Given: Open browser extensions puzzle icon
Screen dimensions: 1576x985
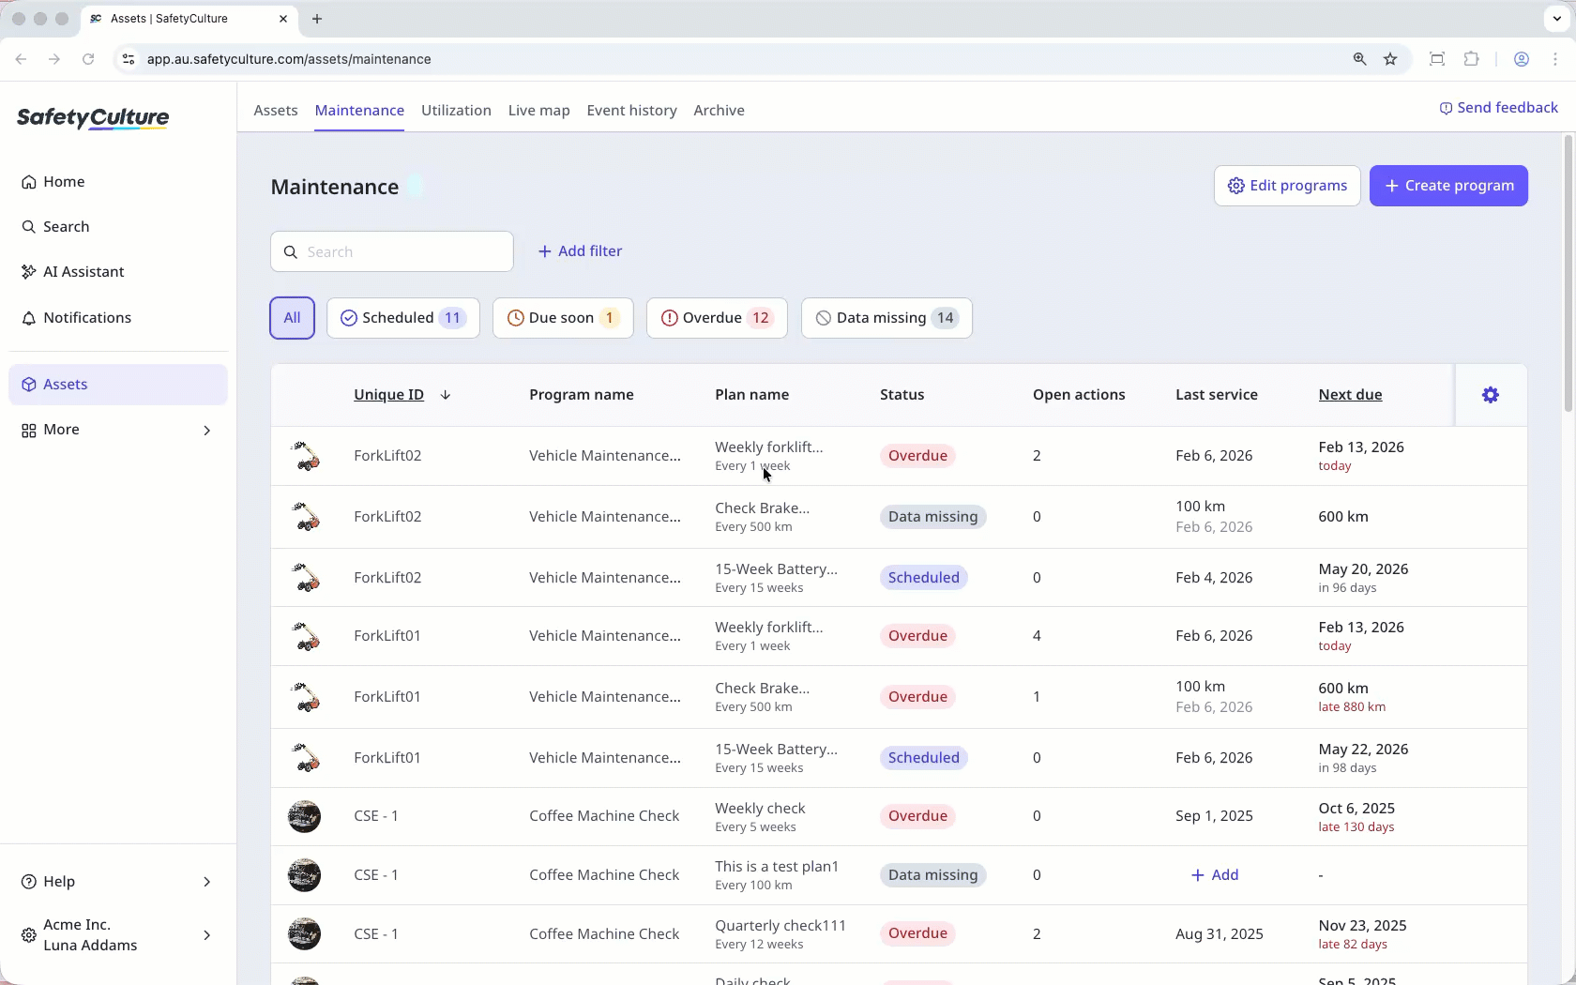Looking at the screenshot, I should click(1471, 59).
